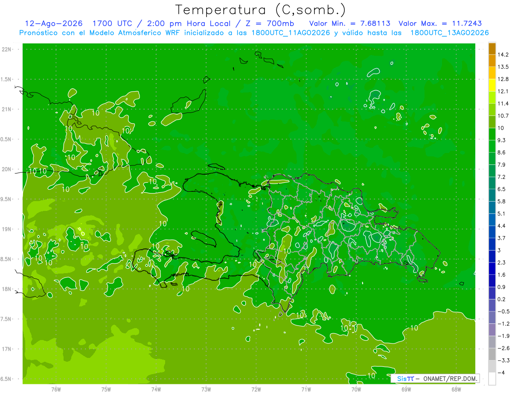Click the "5.1" colorbar value
Viewport: 512px width, 395px height.
tap(502, 213)
